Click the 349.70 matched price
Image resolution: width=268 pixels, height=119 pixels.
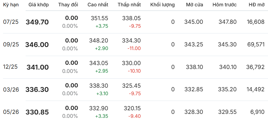pos(37,22)
